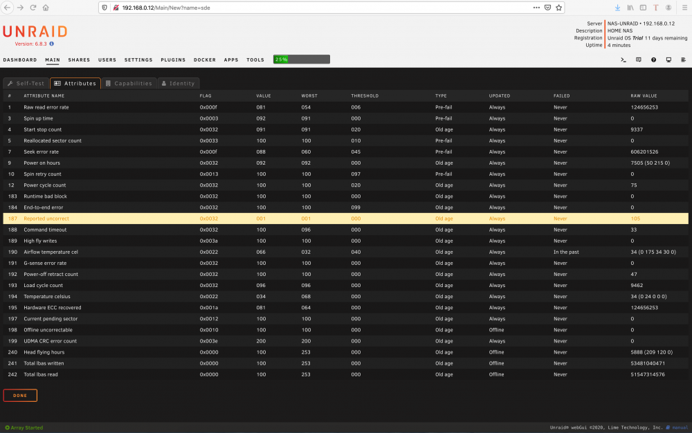Click the Head flying hours attribute
The height and width of the screenshot is (433, 692).
pyautogui.click(x=44, y=352)
